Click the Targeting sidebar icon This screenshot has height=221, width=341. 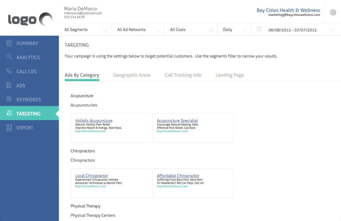9,113
